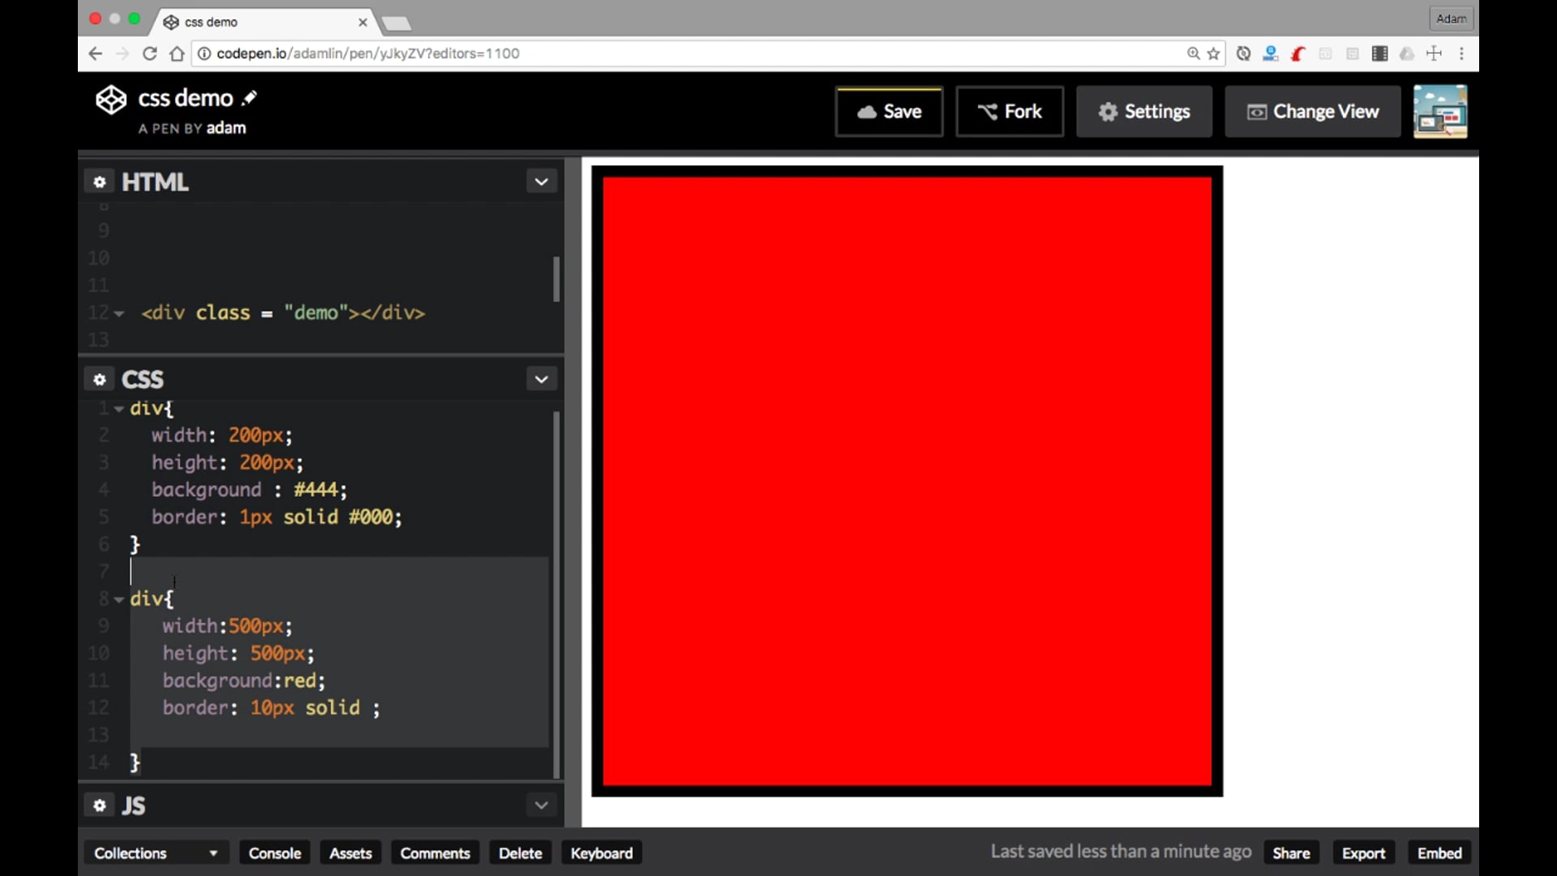Go to browser home icon
Screen dimensions: 1557x876
pos(177,54)
